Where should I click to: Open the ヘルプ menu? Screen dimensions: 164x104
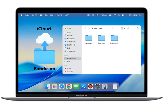(x=66, y=15)
